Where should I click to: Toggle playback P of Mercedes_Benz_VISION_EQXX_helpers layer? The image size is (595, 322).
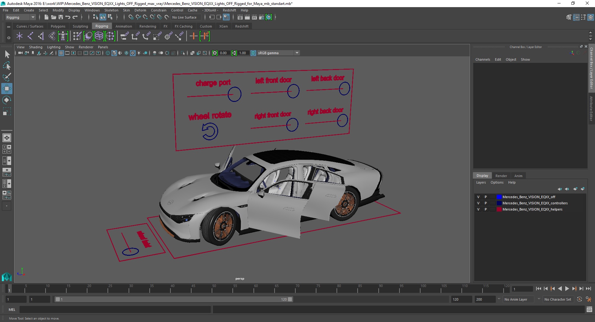486,209
